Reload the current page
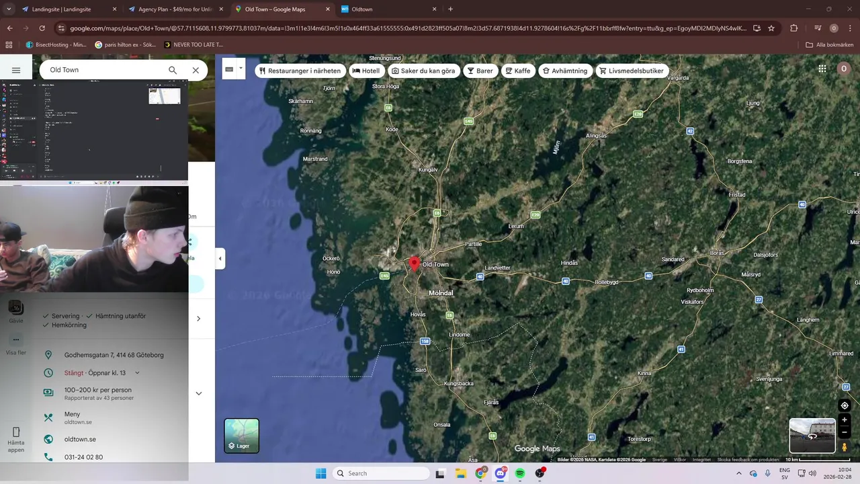This screenshot has width=860, height=484. [x=42, y=28]
